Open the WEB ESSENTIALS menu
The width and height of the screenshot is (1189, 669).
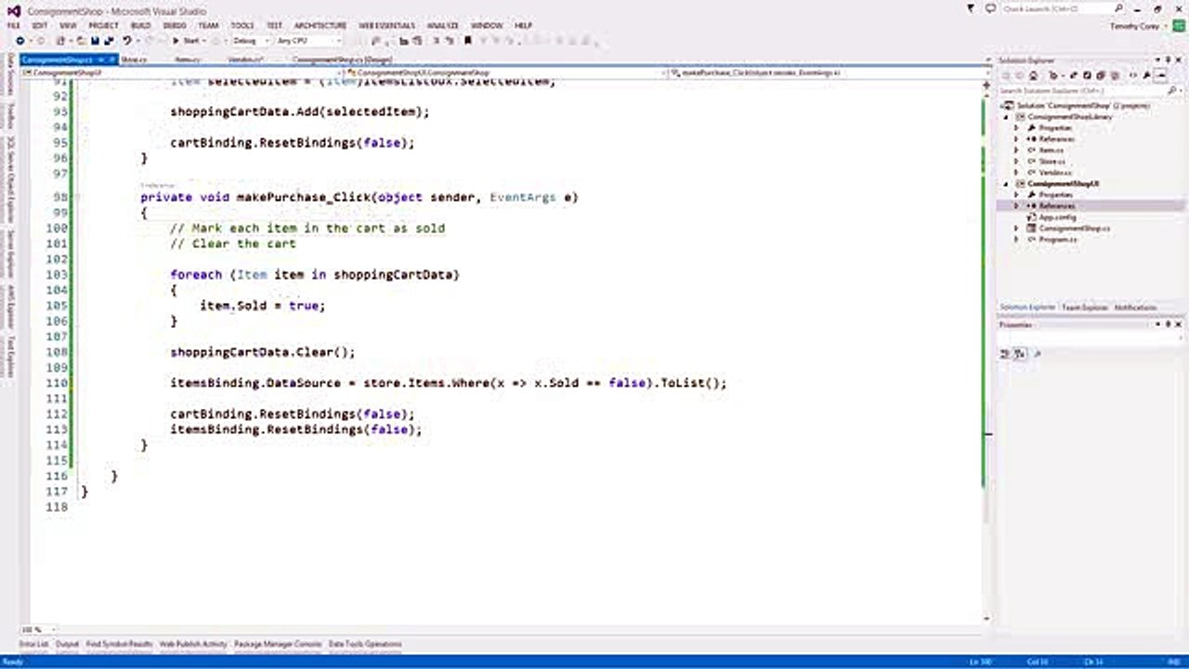(386, 25)
